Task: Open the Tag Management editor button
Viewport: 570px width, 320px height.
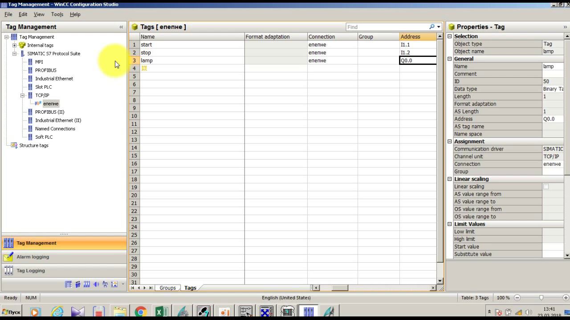Action: (64, 243)
